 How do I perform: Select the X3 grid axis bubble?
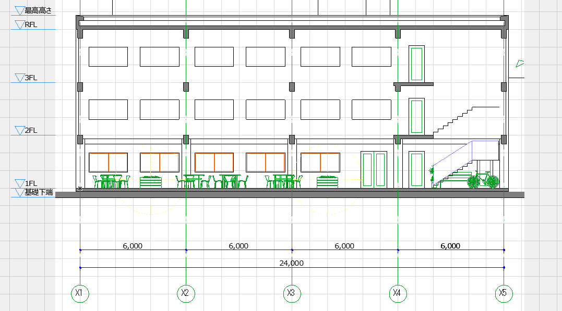(292, 293)
